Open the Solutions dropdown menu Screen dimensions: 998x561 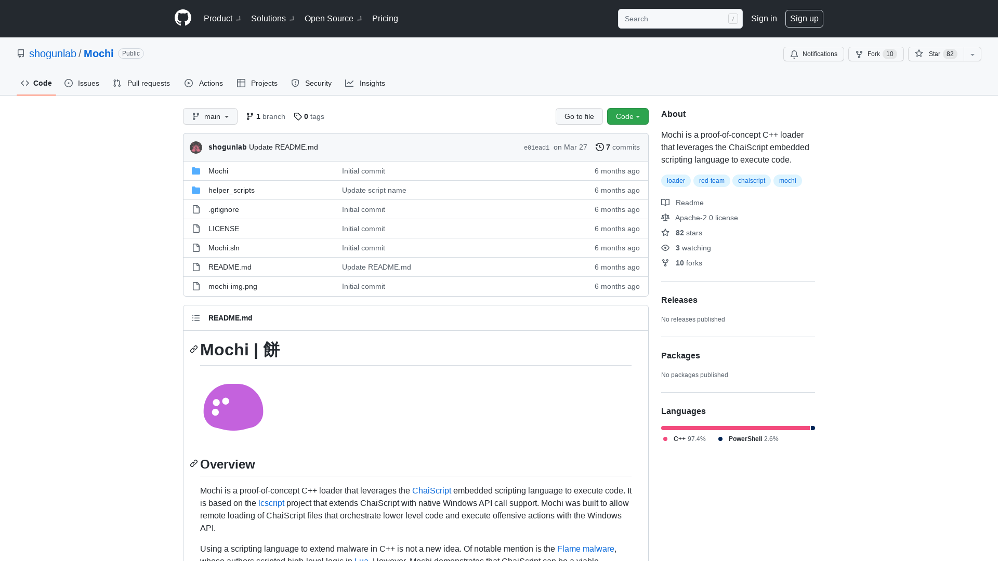click(272, 18)
